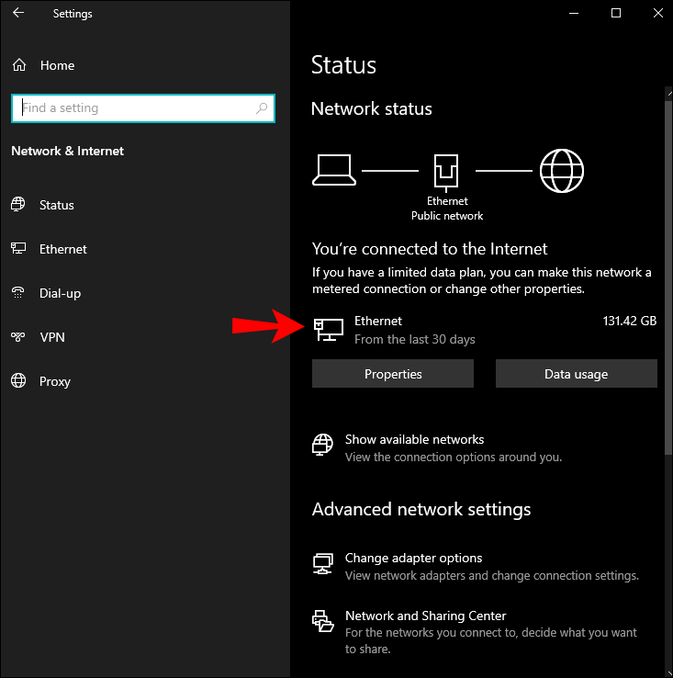Click the Internet globe icon in diagram

pos(562,171)
